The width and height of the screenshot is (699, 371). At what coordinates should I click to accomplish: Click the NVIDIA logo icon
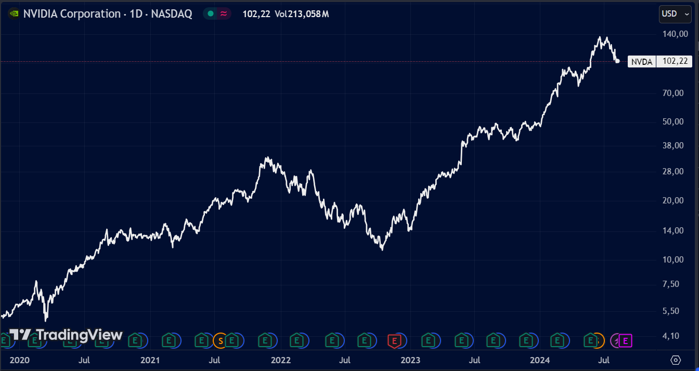(13, 14)
